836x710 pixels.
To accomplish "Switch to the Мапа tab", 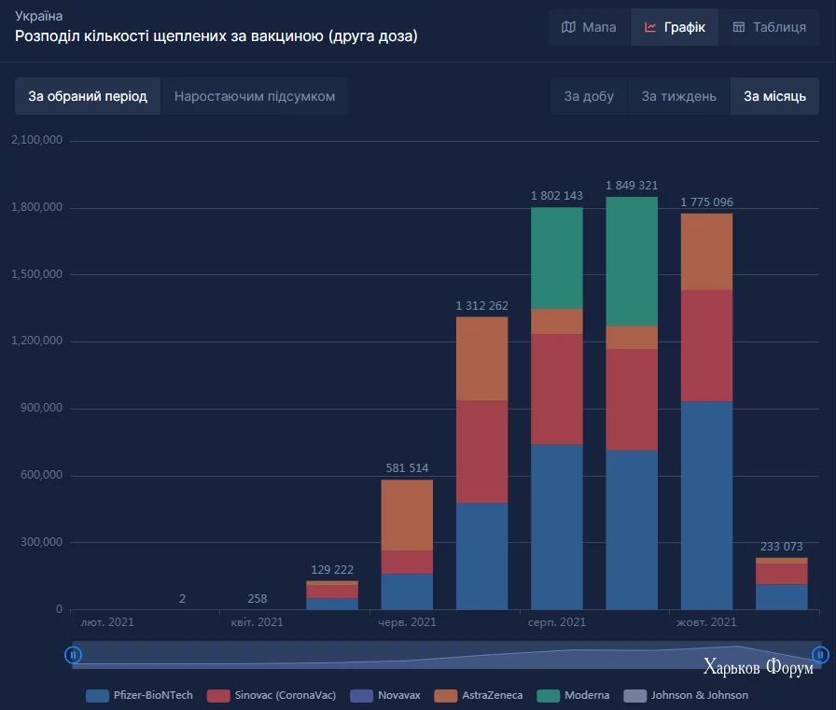I will [590, 27].
